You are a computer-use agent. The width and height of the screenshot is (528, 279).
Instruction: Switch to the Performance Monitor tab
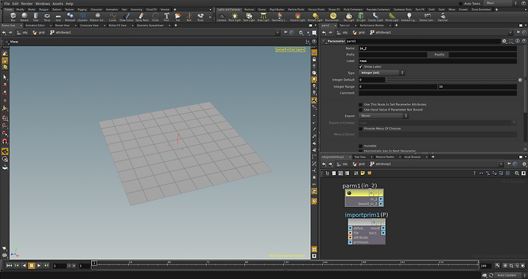tap(372, 25)
